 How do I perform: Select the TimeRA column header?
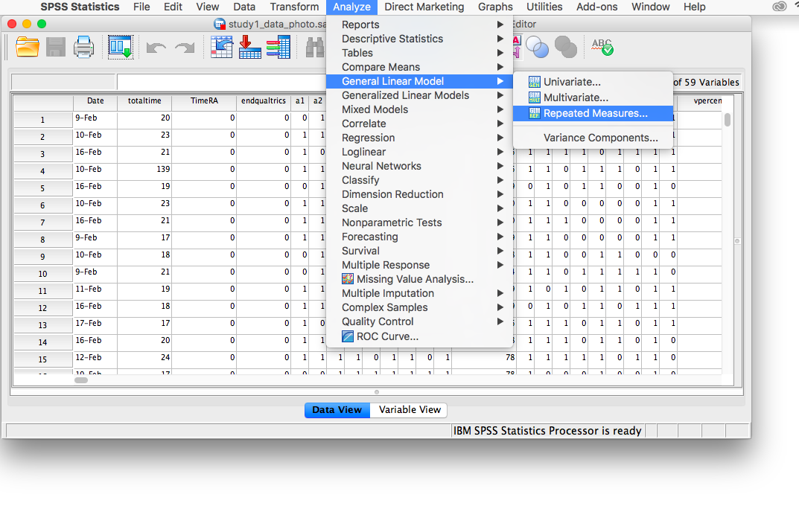click(x=204, y=100)
